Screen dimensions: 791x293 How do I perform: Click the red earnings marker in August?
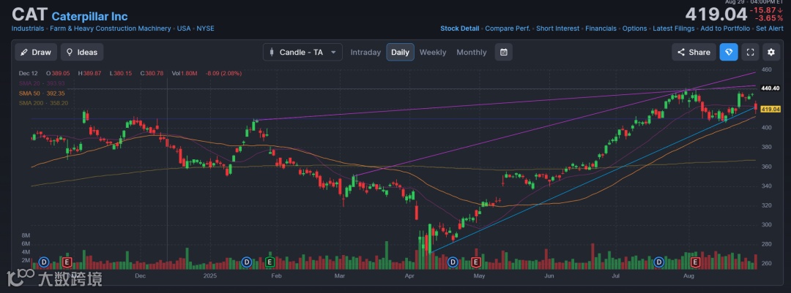pos(695,262)
